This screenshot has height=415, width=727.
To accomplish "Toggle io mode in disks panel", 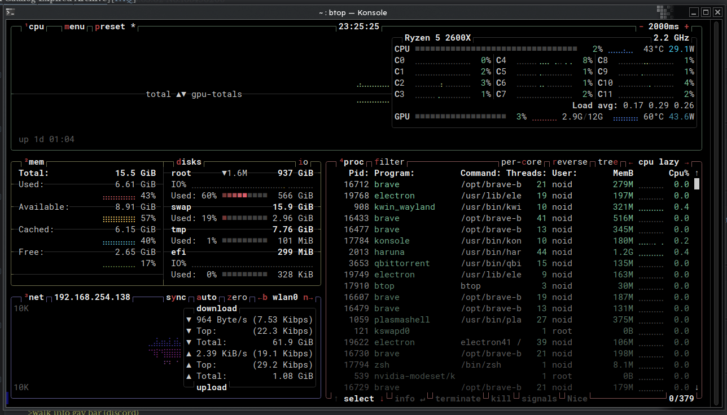I will (x=304, y=162).
